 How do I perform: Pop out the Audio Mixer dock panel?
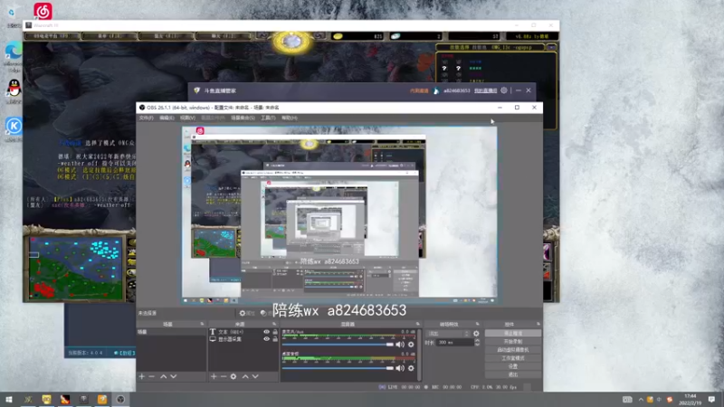[x=417, y=324]
